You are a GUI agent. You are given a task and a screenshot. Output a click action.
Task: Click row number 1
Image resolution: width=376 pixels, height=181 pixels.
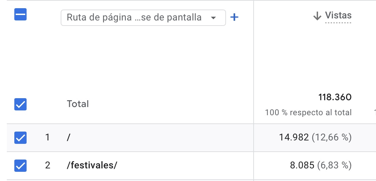tap(47, 138)
